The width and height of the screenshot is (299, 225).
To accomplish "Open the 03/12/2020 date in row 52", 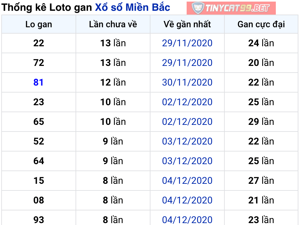I will 187,141.
